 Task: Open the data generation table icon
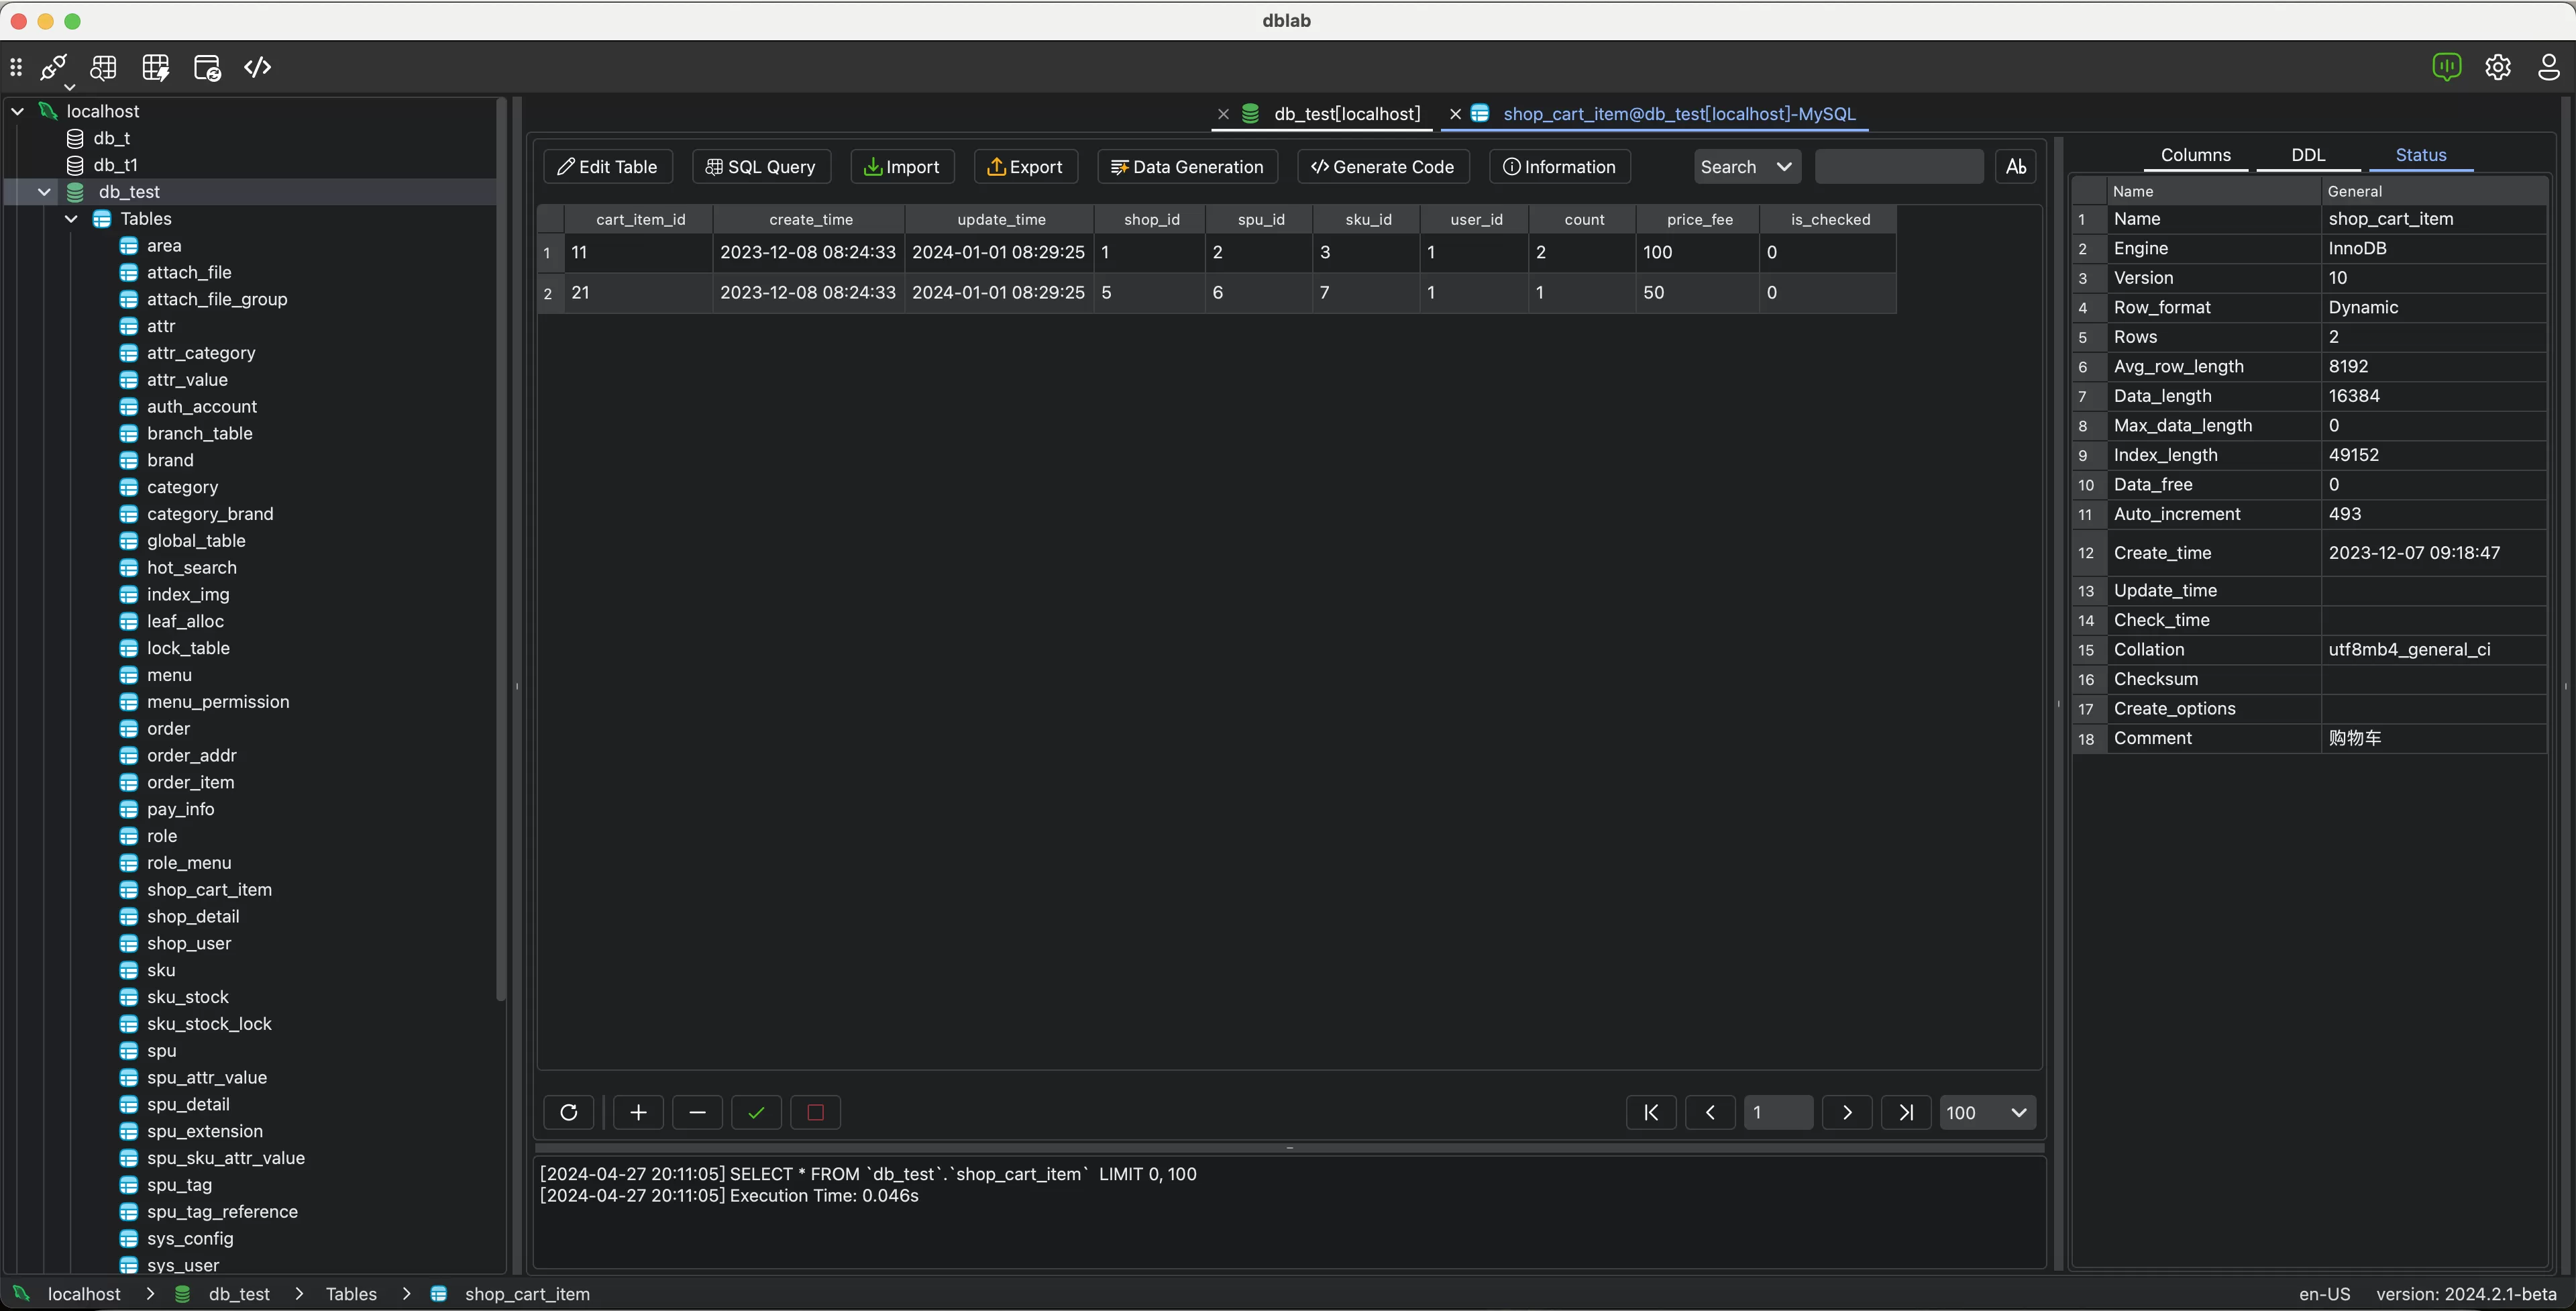(155, 67)
